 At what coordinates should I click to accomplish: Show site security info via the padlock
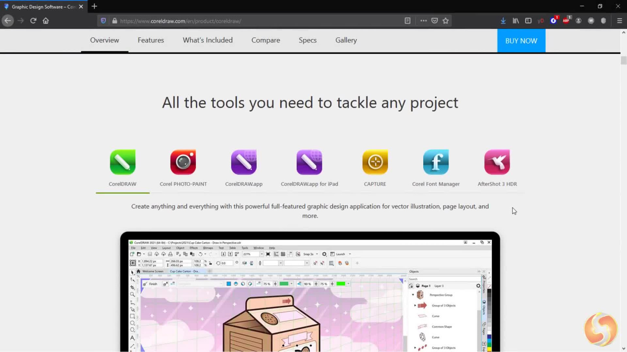pos(115,21)
